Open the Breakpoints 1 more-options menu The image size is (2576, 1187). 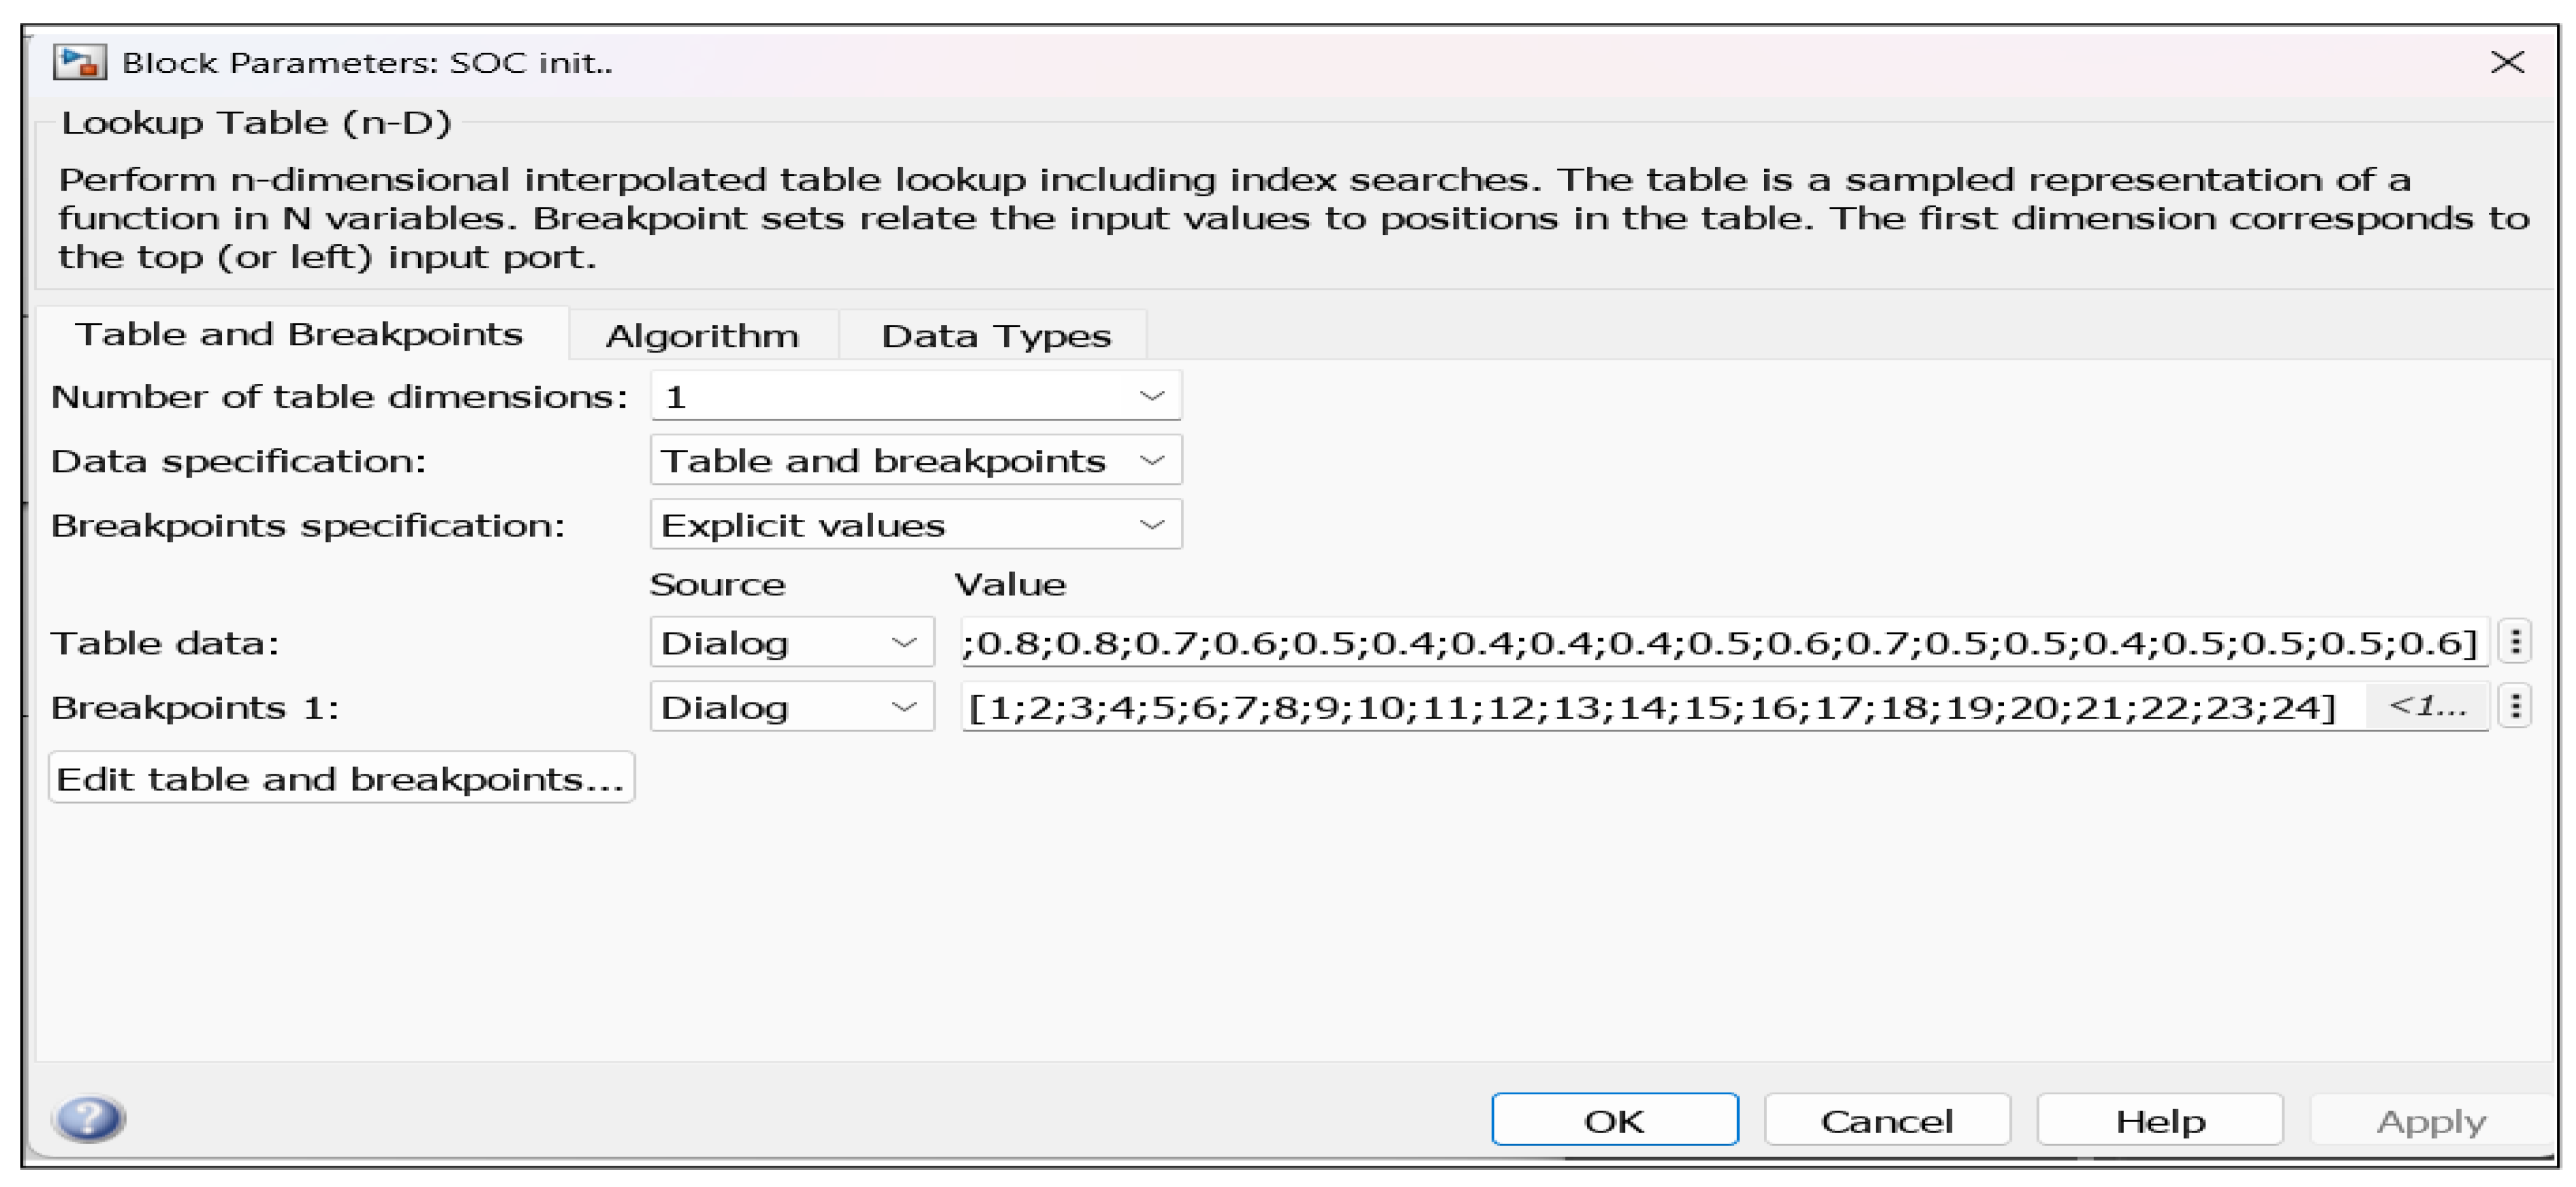(x=2515, y=707)
